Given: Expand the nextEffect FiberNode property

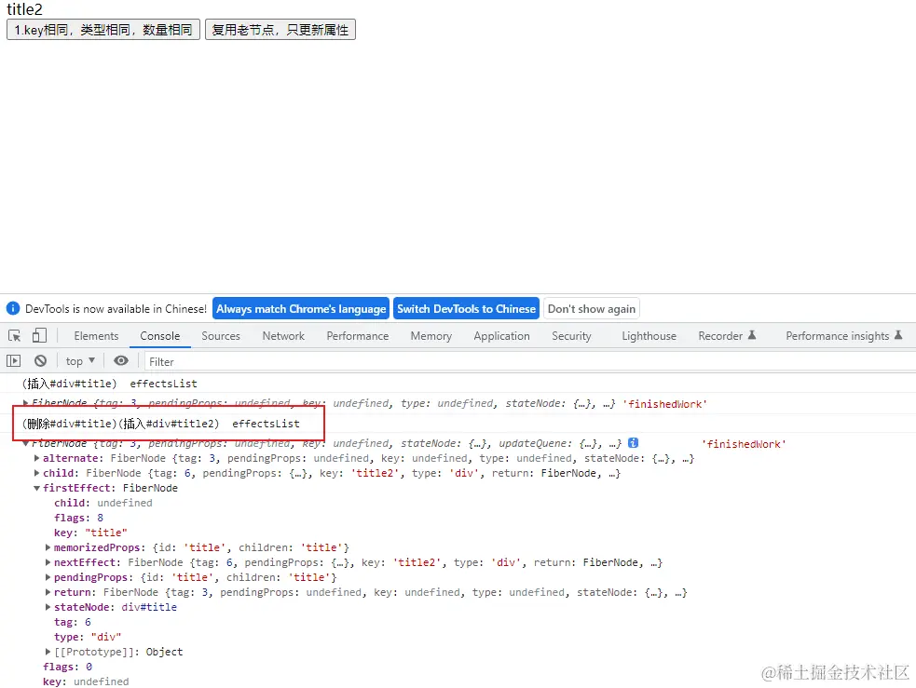Looking at the screenshot, I should click(48, 562).
